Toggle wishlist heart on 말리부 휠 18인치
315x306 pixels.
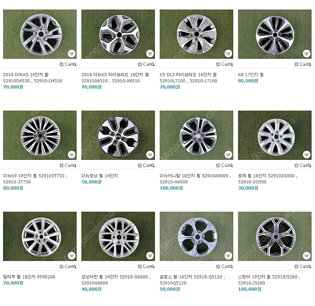[71, 256]
